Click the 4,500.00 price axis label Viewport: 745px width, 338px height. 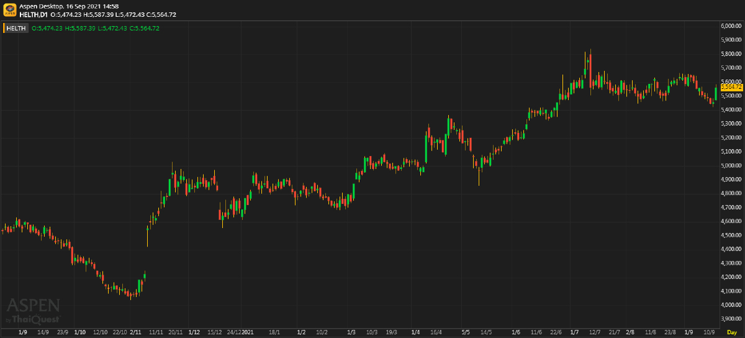pos(732,235)
